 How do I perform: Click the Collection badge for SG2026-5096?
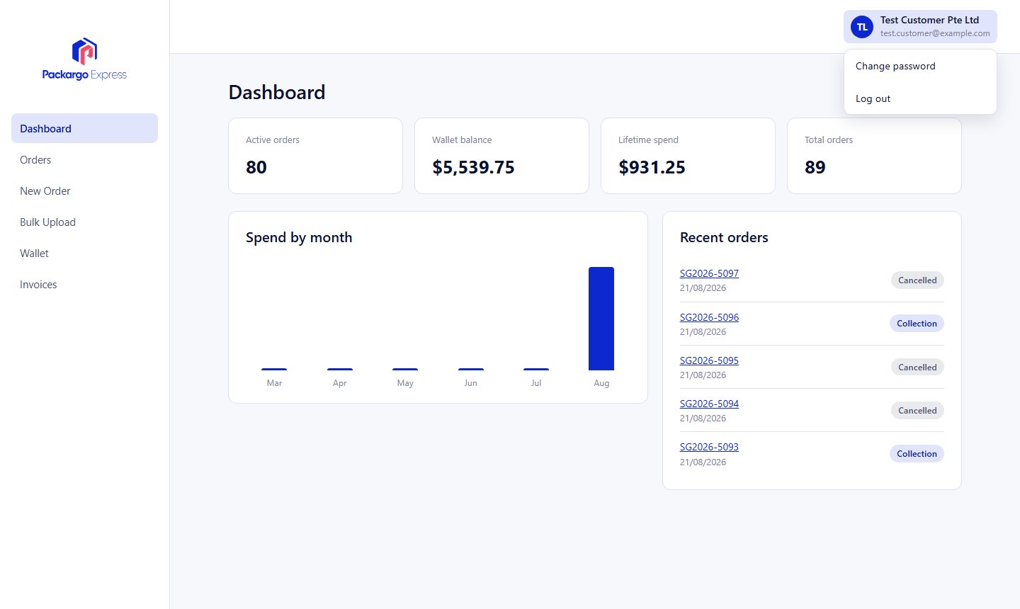[917, 324]
